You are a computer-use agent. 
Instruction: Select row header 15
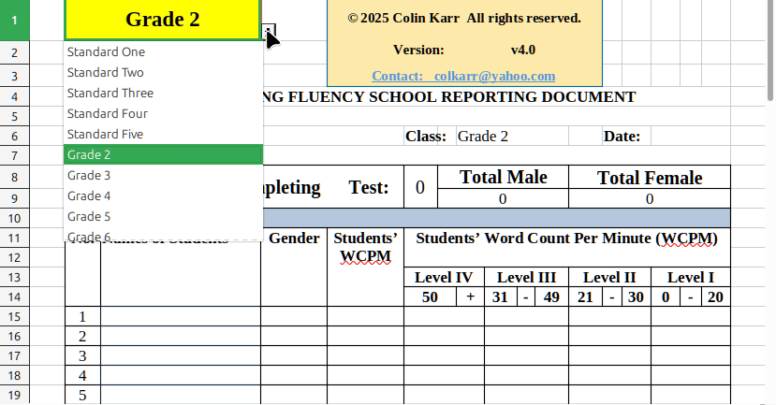(x=14, y=317)
